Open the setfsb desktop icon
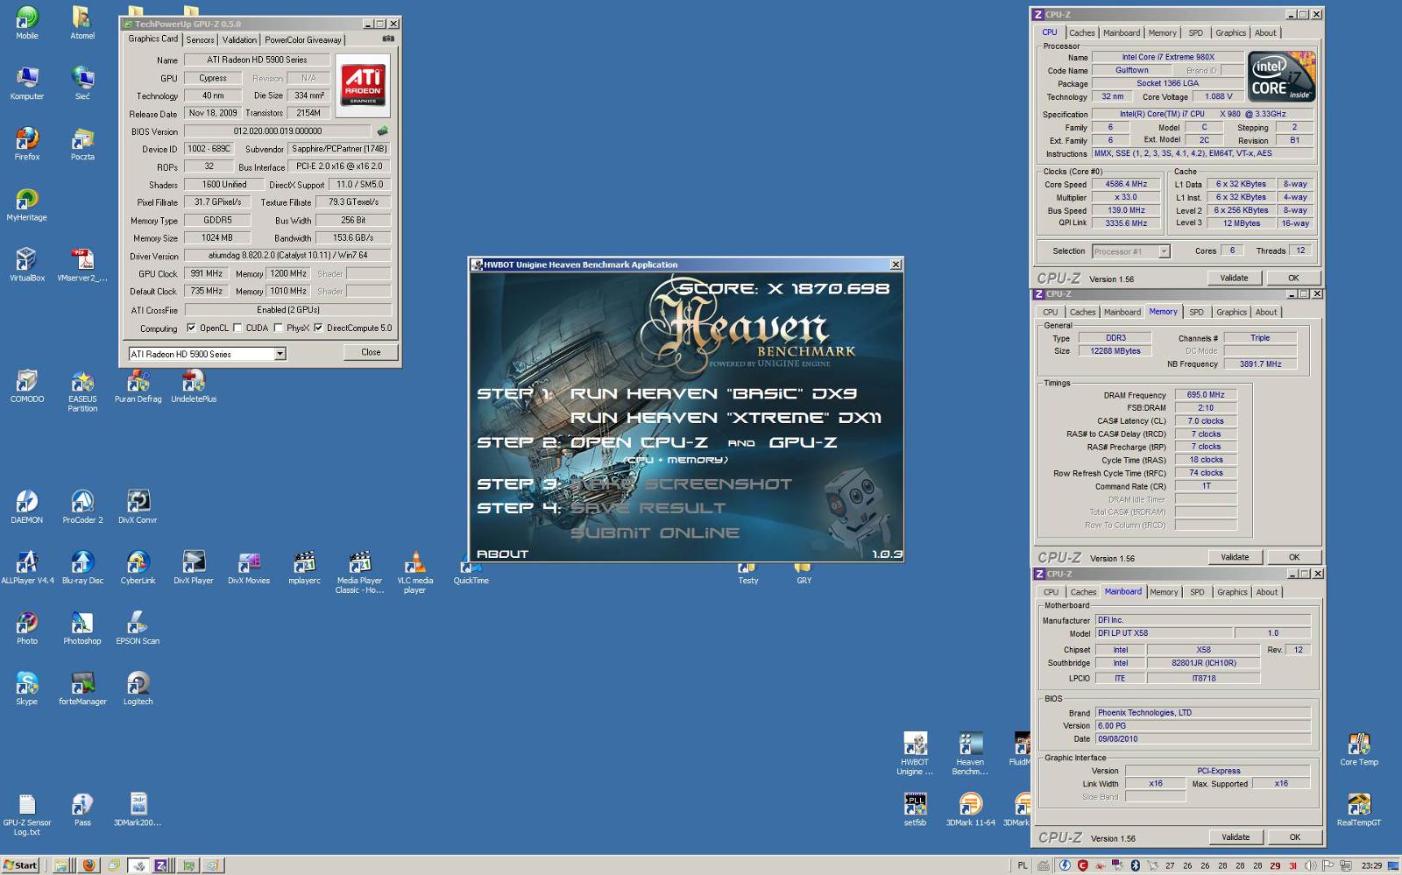 915,809
